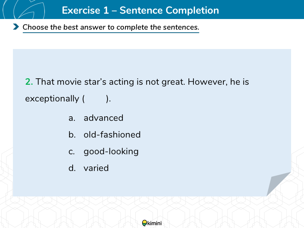This screenshot has height=228, width=304.
Task: Click the letter label a.
Action: (72, 118)
